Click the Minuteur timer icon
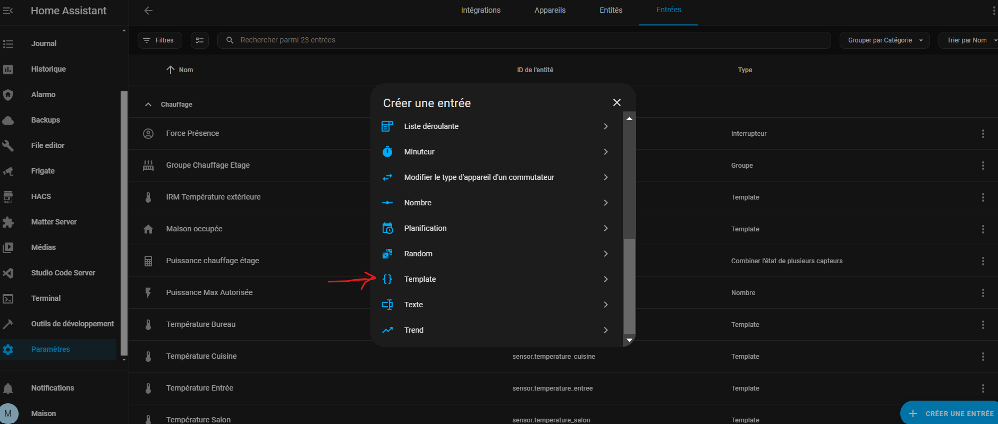The width and height of the screenshot is (998, 424). coord(387,152)
